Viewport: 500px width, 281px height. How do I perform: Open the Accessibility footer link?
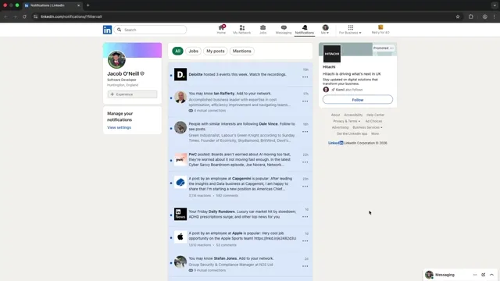pyautogui.click(x=353, y=115)
